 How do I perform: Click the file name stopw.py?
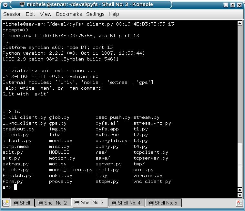(x=107, y=182)
